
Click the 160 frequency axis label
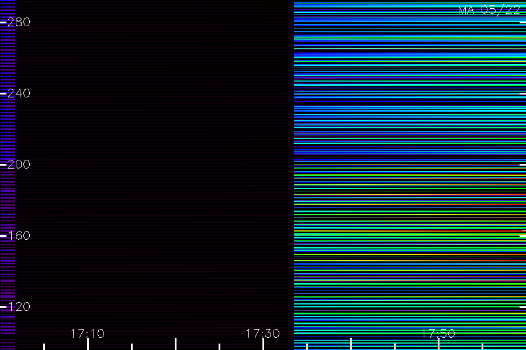[x=19, y=236]
